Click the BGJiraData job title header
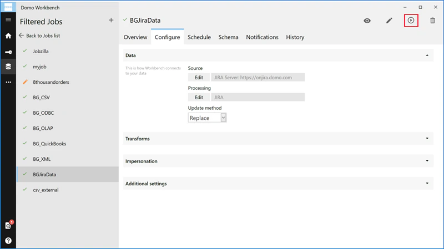 pos(145,21)
